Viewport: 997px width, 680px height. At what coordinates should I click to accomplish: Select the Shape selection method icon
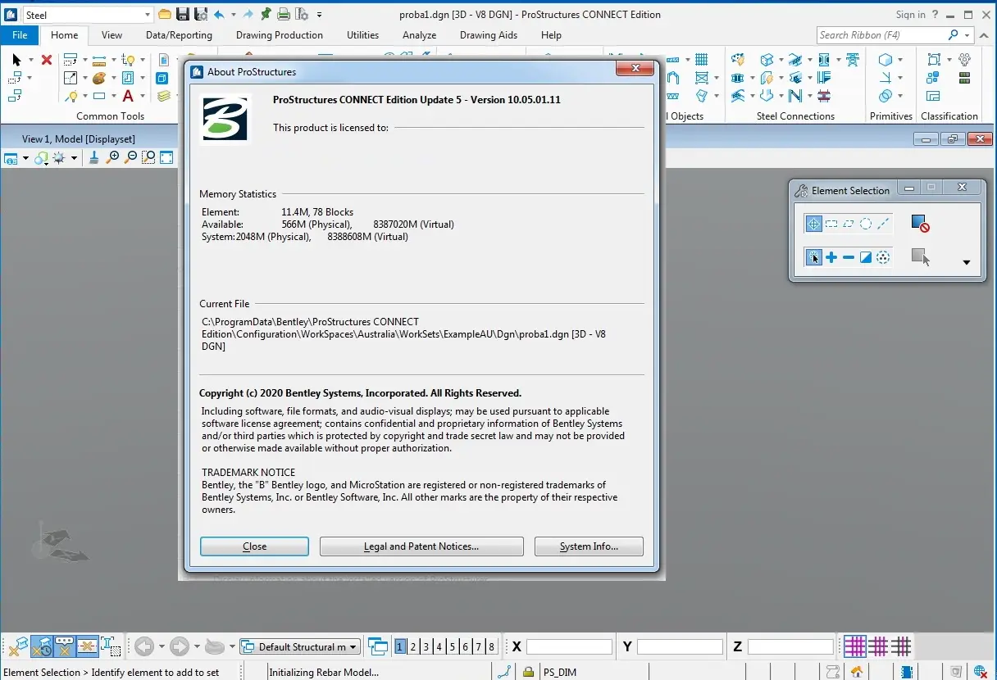[849, 224]
